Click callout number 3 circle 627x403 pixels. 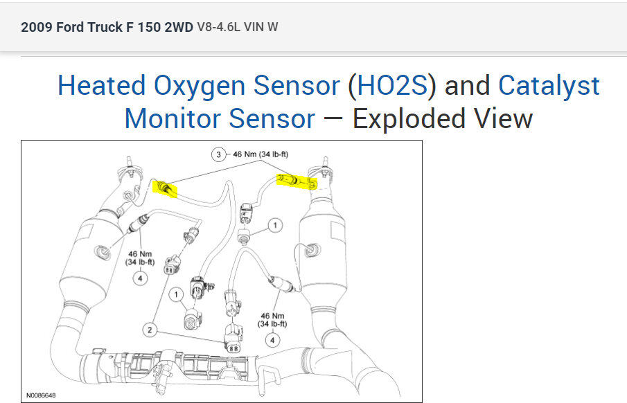(x=218, y=154)
